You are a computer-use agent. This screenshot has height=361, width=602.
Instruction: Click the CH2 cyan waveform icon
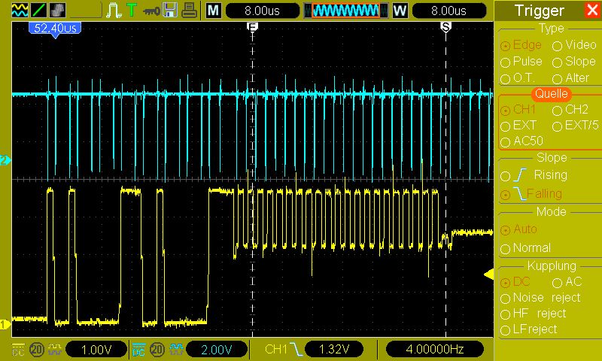pyautogui.click(x=176, y=349)
